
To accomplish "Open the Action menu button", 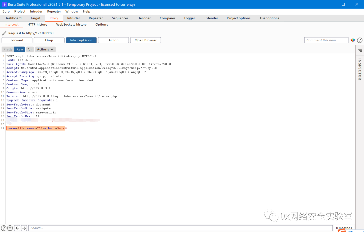I will [x=113, y=40].
